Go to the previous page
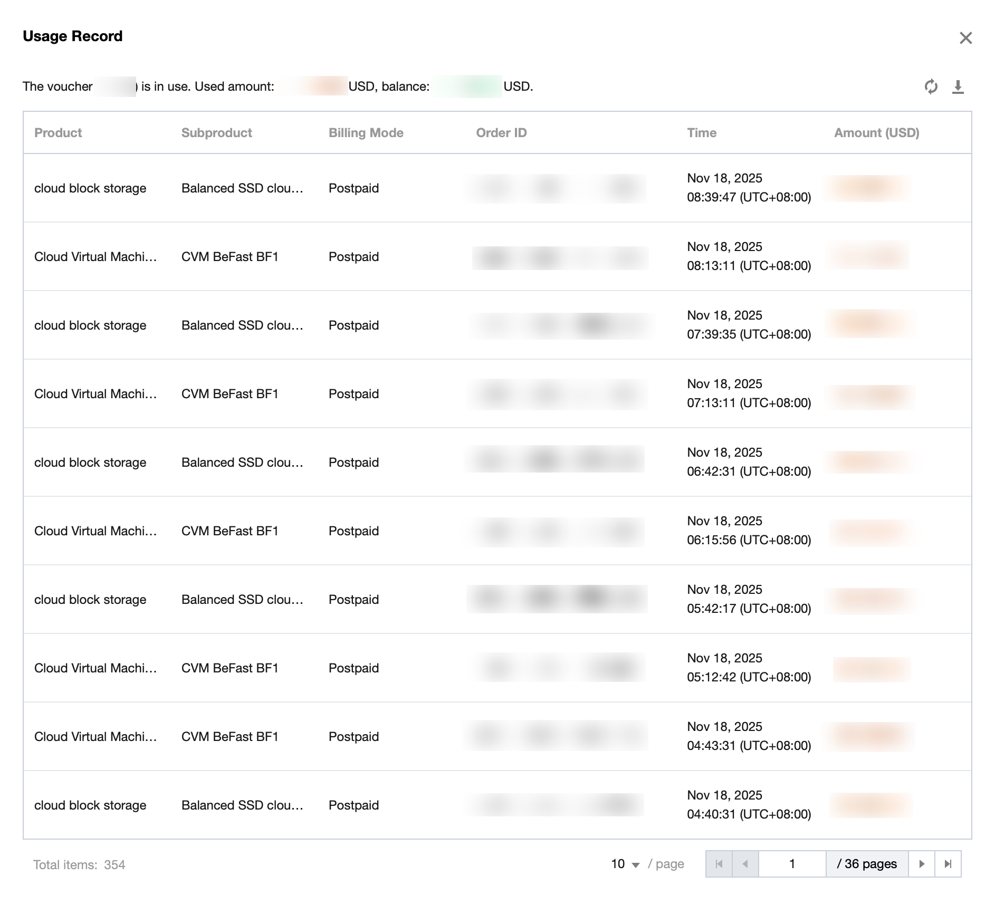 pyautogui.click(x=745, y=864)
